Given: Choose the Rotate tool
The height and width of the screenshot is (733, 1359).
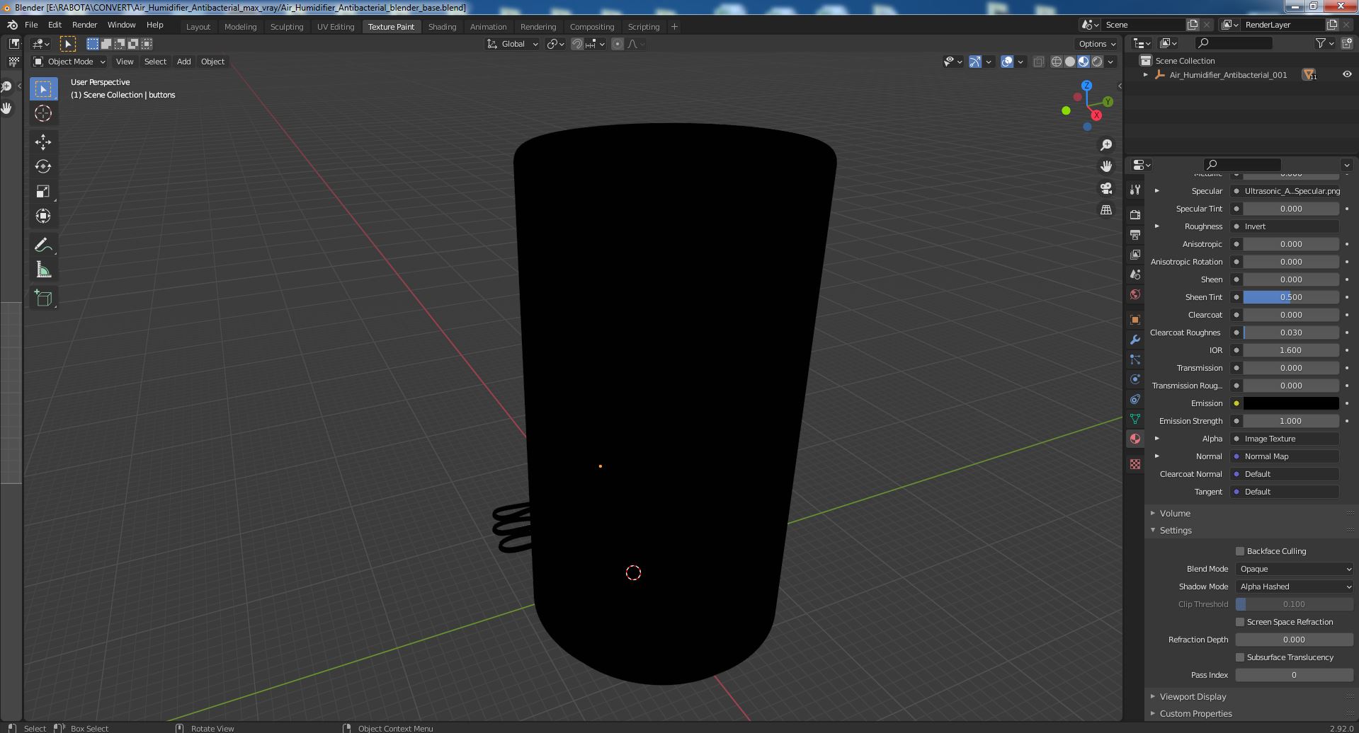Looking at the screenshot, I should [43, 166].
